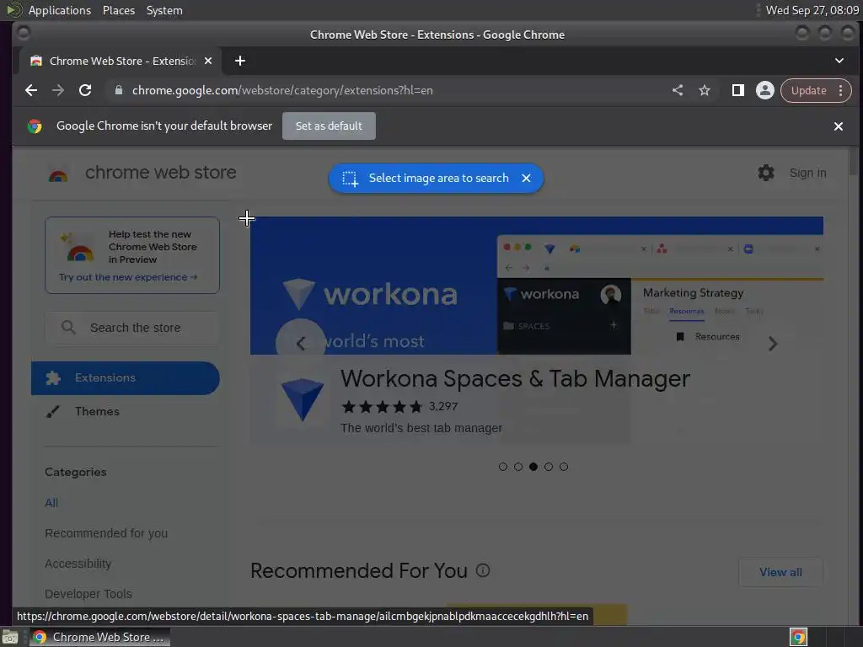Open the Applications menu
Viewport: 863px width, 647px height.
tap(60, 10)
